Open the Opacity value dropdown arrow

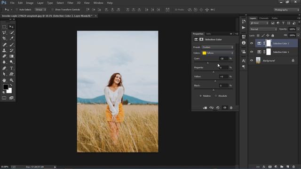[298, 29]
